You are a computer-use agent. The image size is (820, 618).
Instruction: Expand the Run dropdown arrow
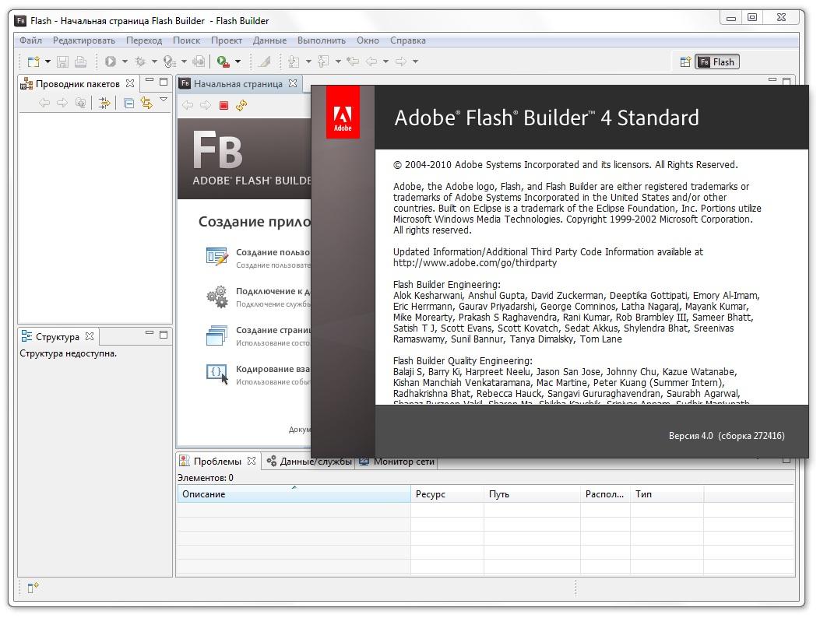pyautogui.click(x=125, y=61)
